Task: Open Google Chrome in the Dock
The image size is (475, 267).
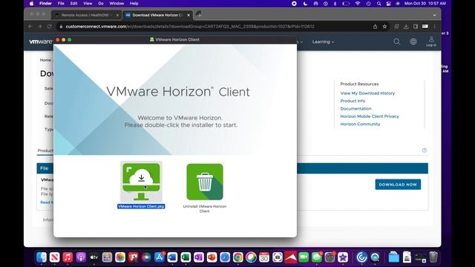Action: click(x=237, y=257)
